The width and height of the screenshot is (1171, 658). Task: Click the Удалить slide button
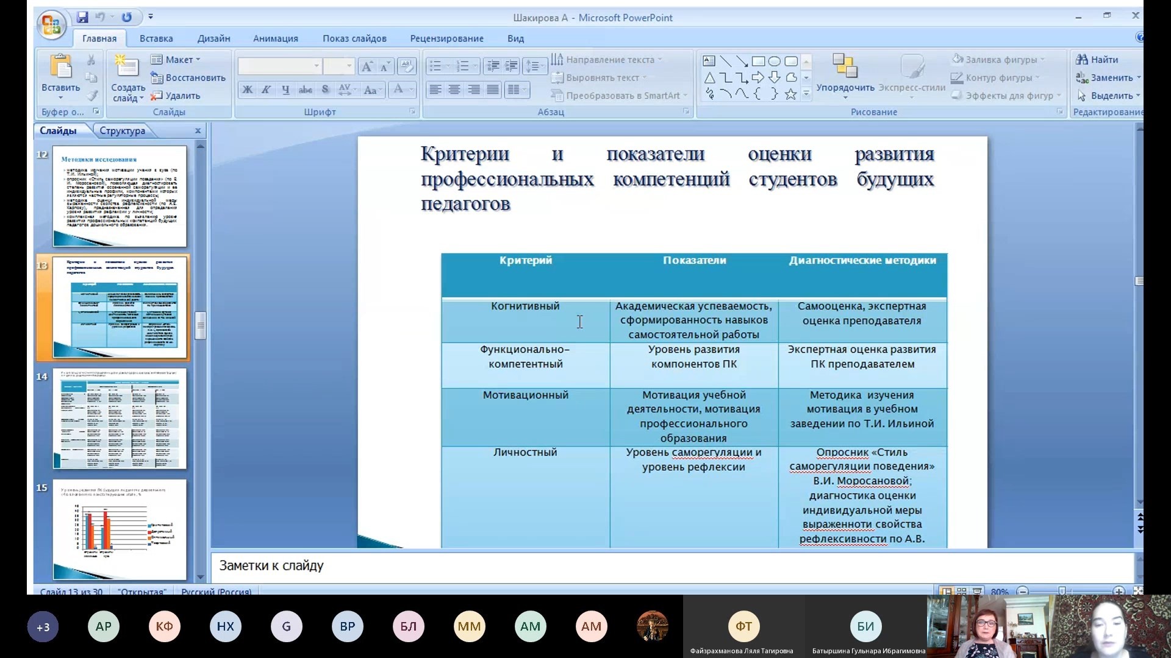[176, 96]
